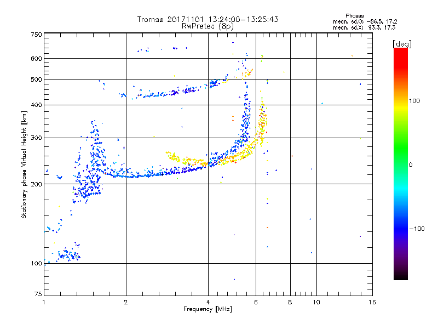Image resolution: width=438 pixels, height=329 pixels.
Task: Click the colorbar tick label '100'
Action: pos(414,101)
